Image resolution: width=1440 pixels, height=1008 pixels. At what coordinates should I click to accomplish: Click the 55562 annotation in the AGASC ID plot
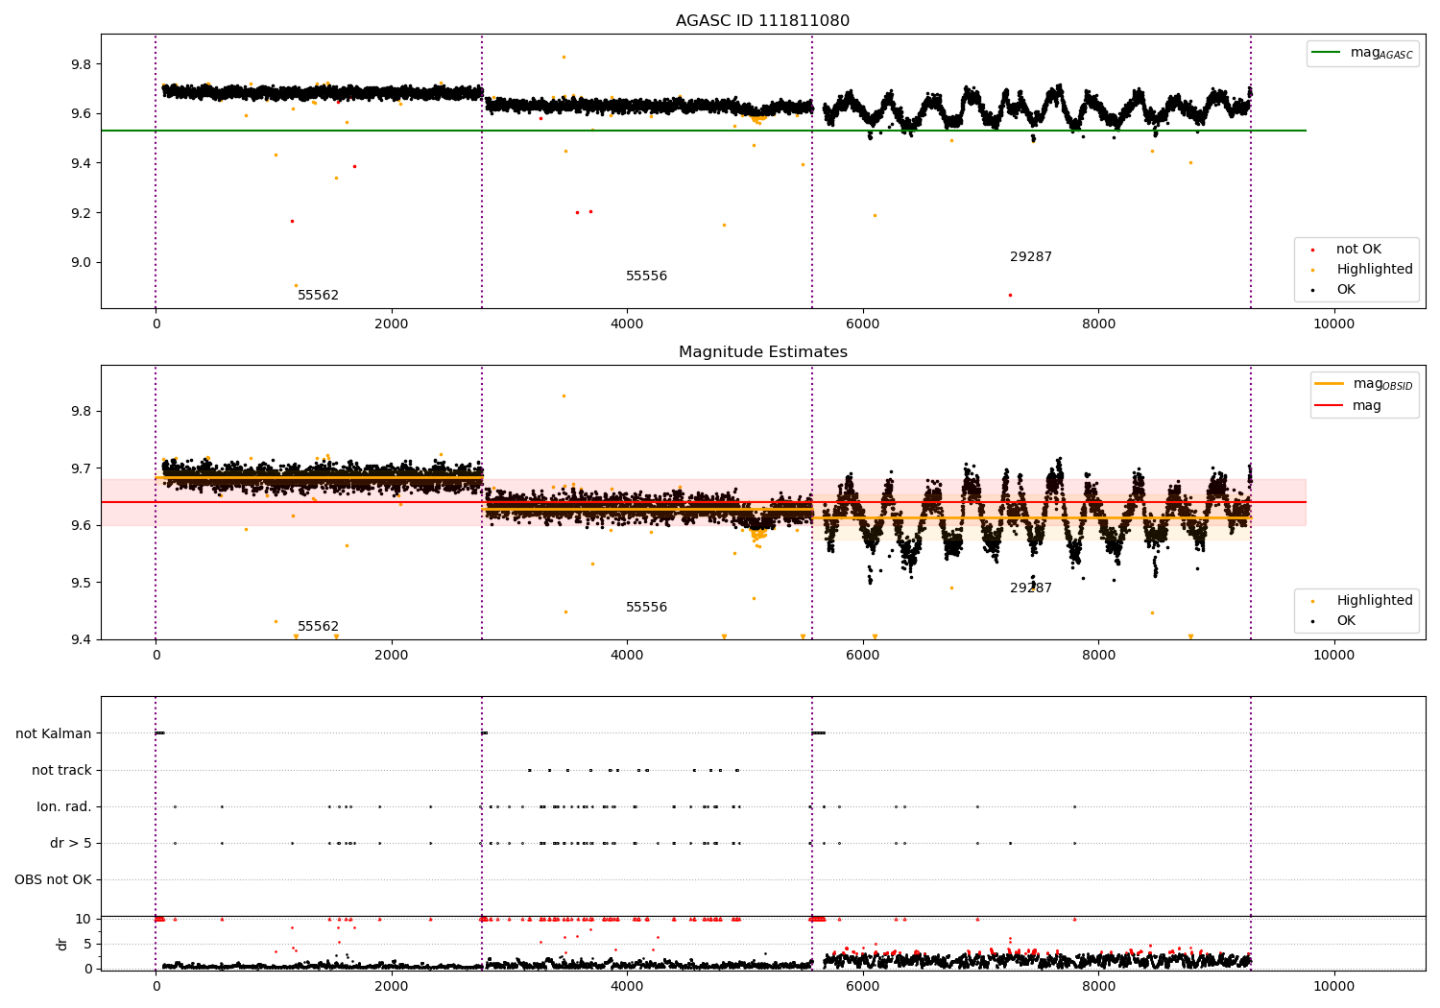tap(318, 296)
